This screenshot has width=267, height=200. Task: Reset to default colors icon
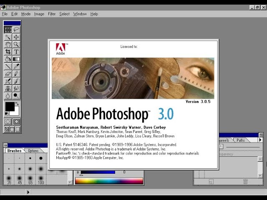click(x=7, y=114)
